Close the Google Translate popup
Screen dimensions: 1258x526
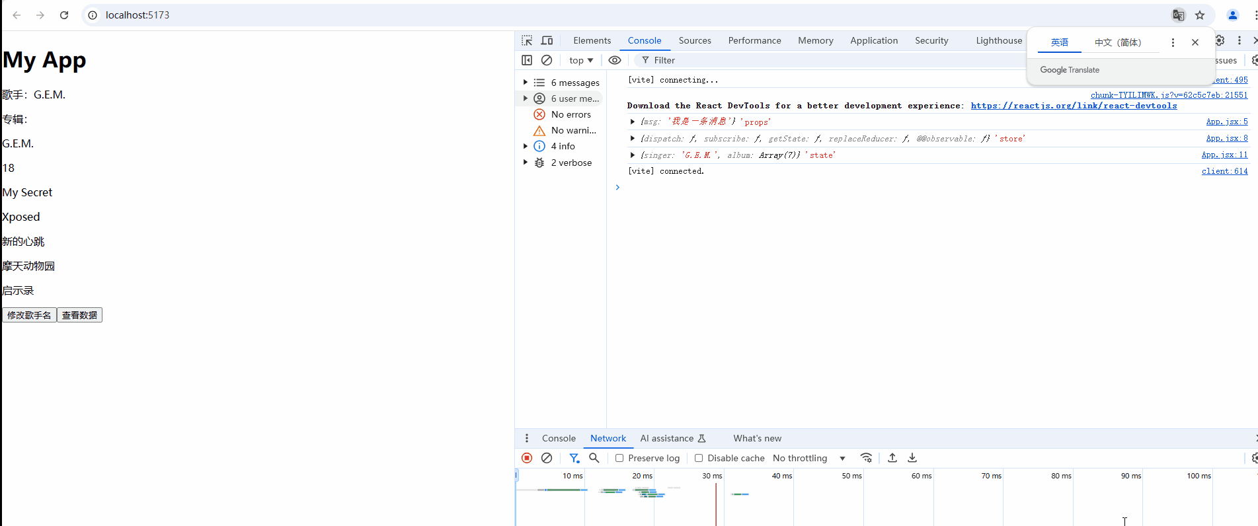1195,42
